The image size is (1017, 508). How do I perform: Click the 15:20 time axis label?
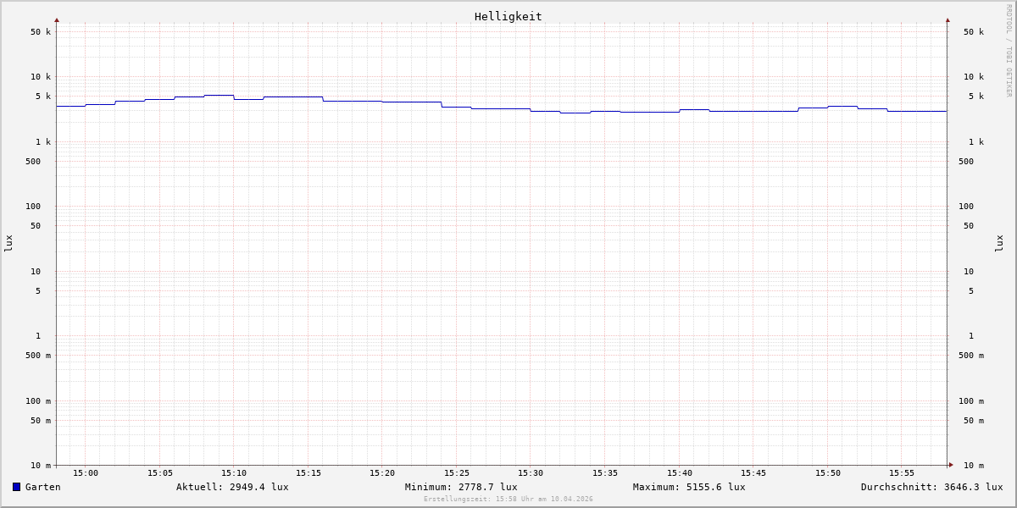click(x=382, y=473)
